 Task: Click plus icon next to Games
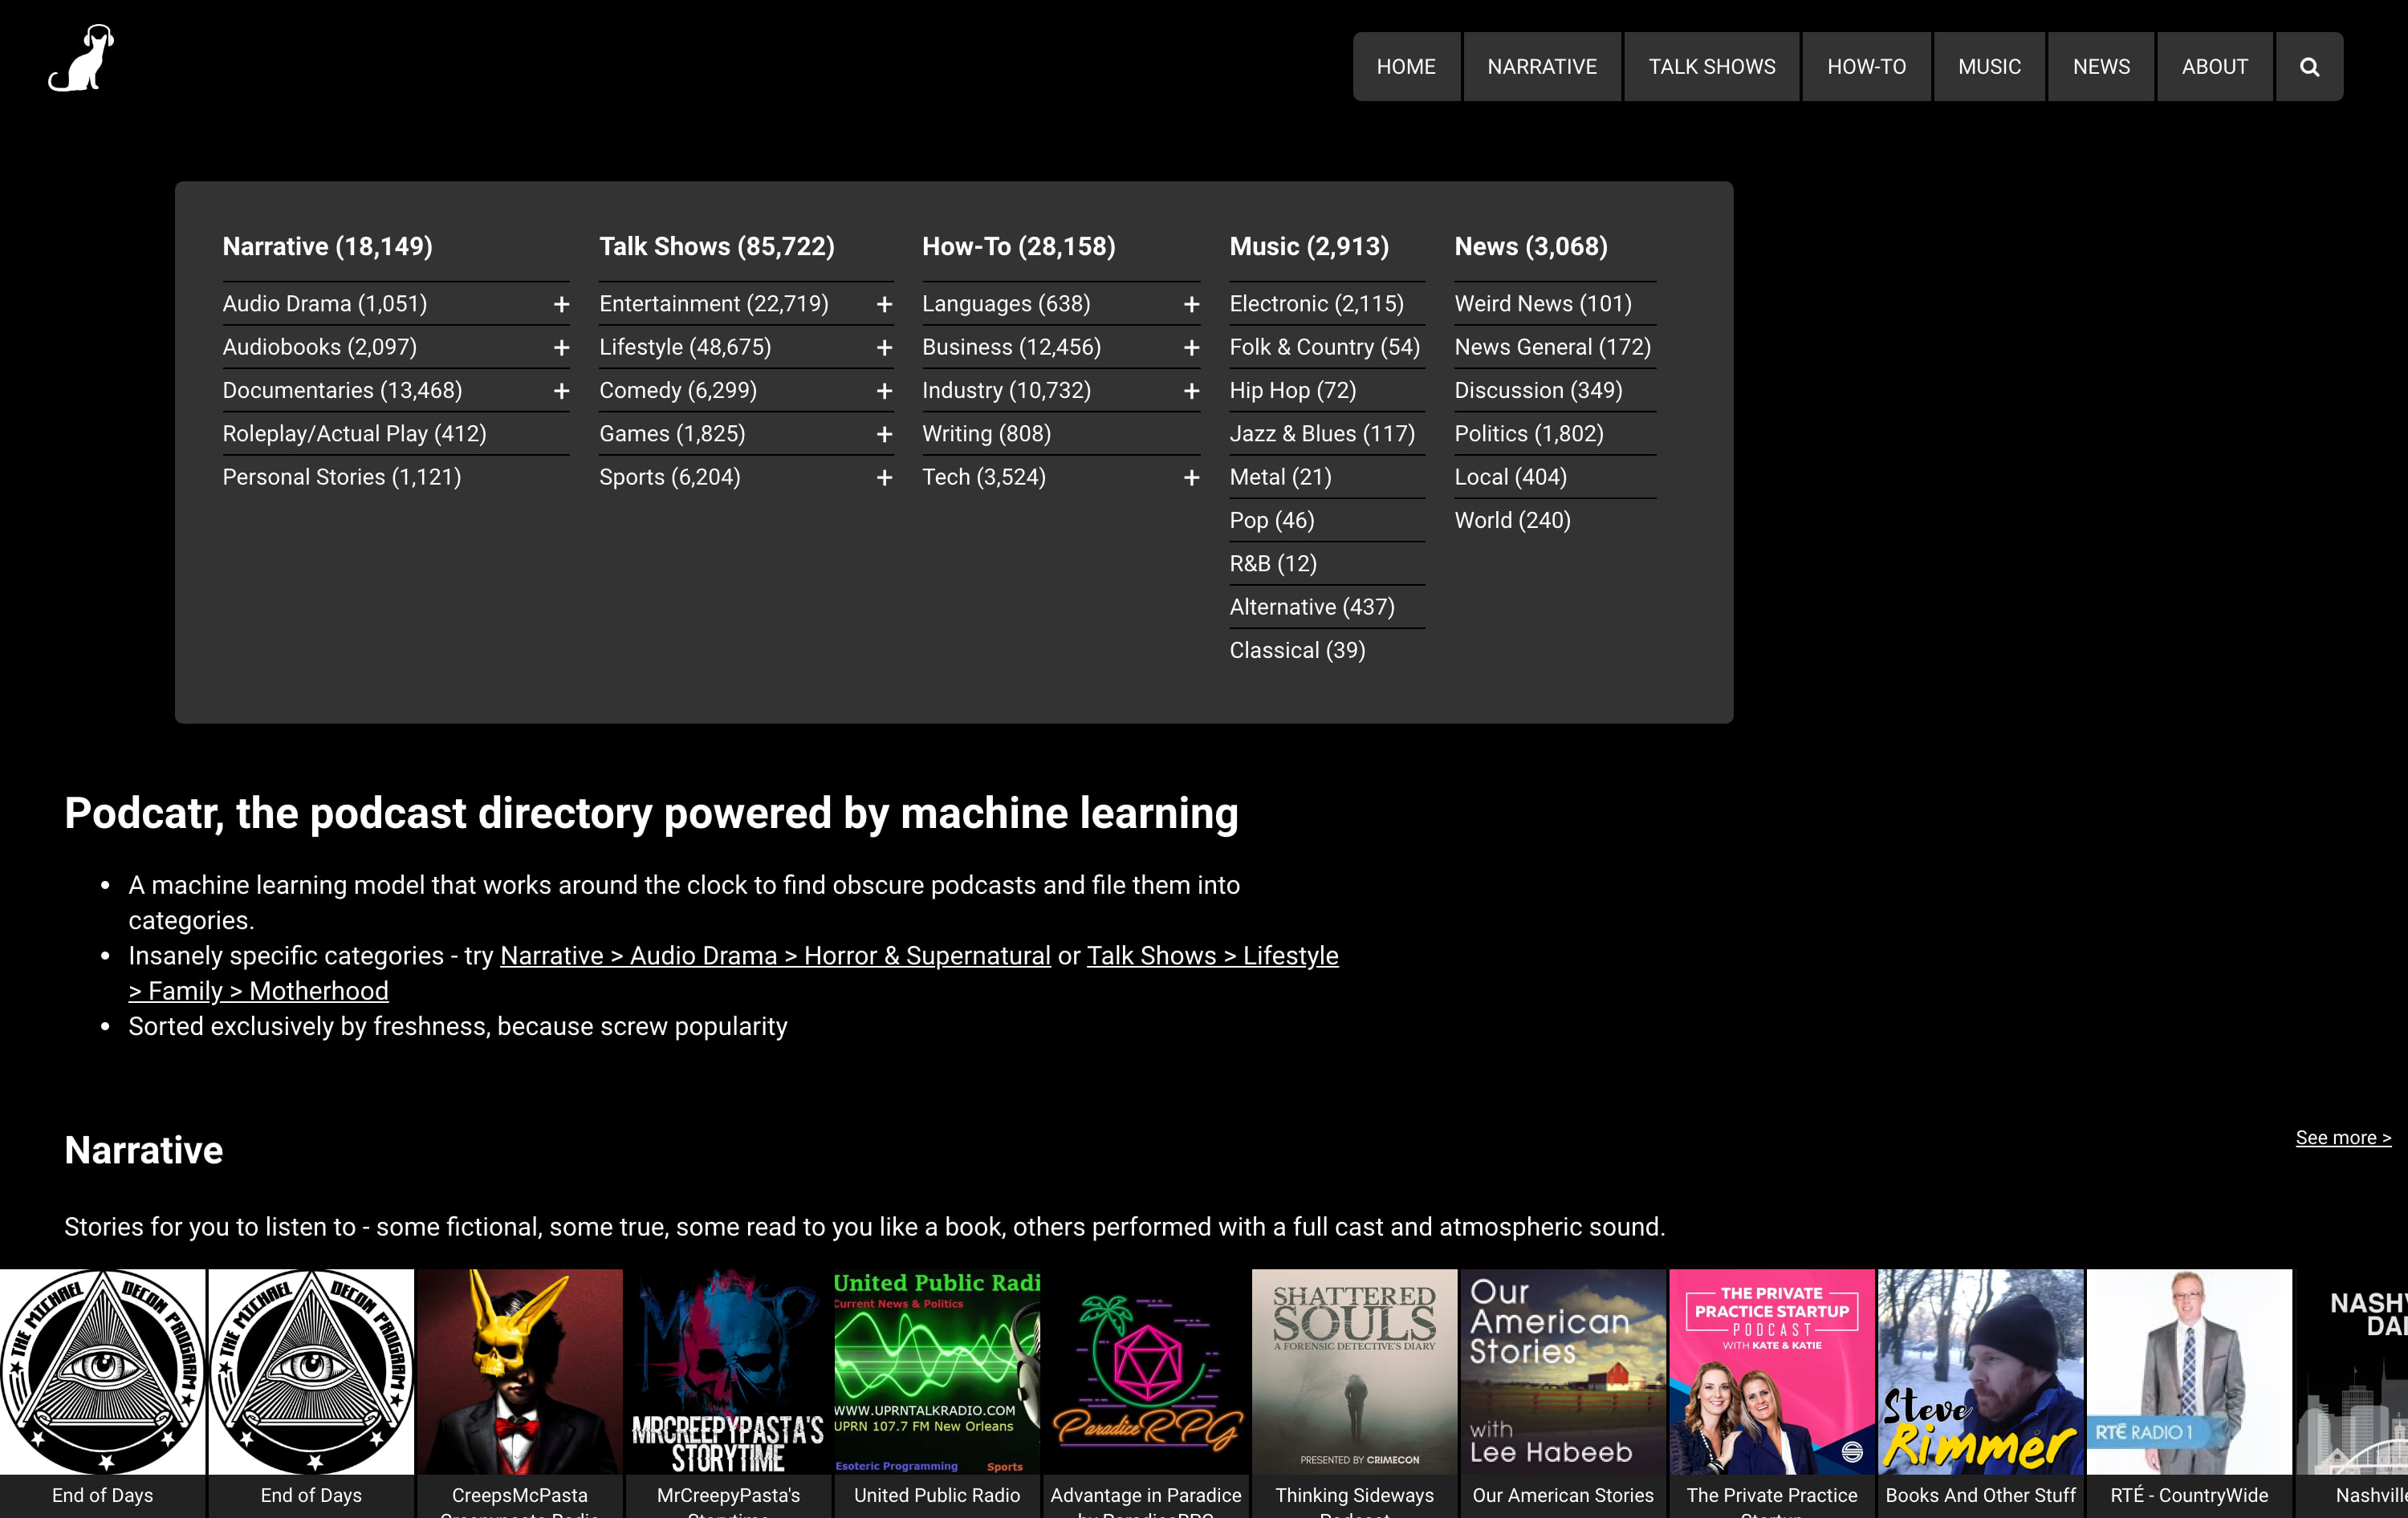(x=884, y=434)
